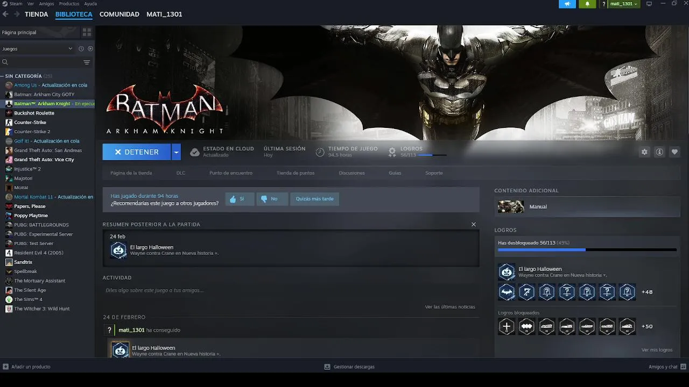Select Papers, Please in library
This screenshot has width=689, height=387.
pos(47,206)
